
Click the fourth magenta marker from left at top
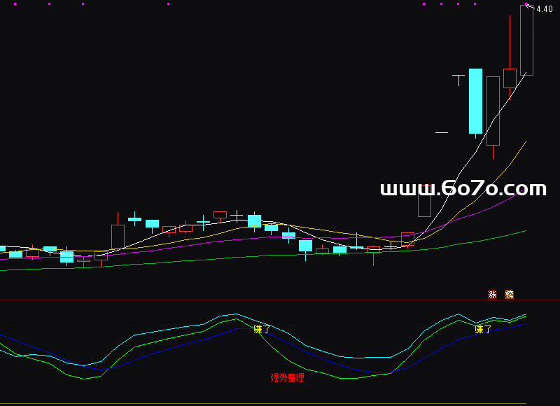(x=169, y=4)
